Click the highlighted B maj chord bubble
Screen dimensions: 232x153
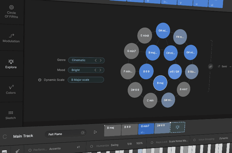[160, 83]
